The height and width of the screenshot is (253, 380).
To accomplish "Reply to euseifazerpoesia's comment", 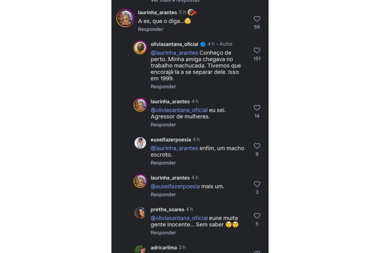I will pos(163,163).
